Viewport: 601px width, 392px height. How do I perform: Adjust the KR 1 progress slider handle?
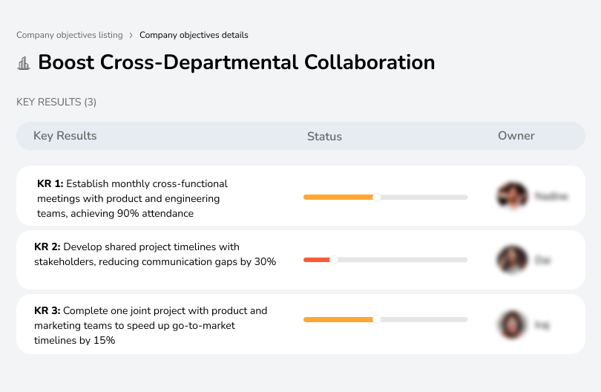point(377,197)
